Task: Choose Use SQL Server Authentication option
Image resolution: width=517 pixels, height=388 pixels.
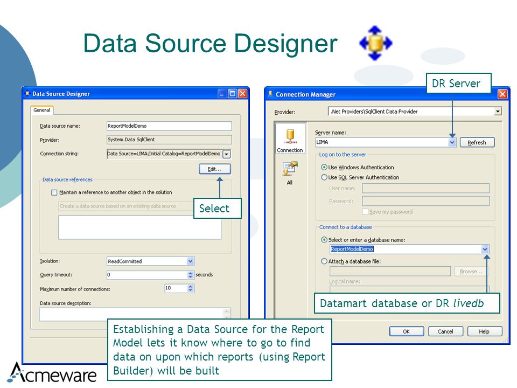Action: click(x=324, y=177)
